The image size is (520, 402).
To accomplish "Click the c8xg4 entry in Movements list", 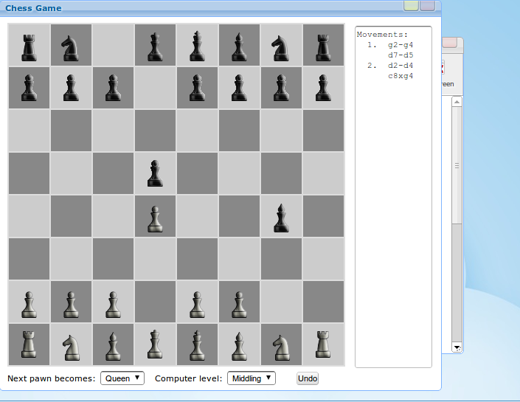I will (x=400, y=75).
